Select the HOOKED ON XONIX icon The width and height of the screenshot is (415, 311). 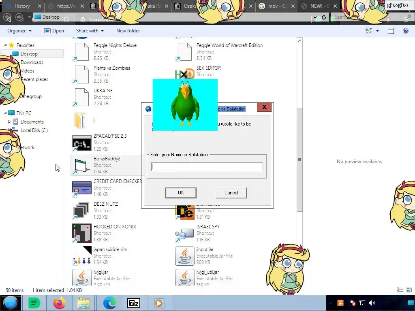(81, 233)
